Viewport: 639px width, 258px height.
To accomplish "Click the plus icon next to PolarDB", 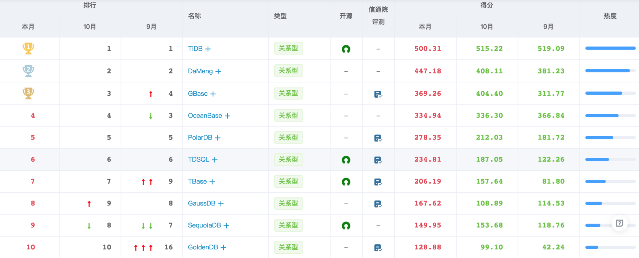I will [218, 138].
